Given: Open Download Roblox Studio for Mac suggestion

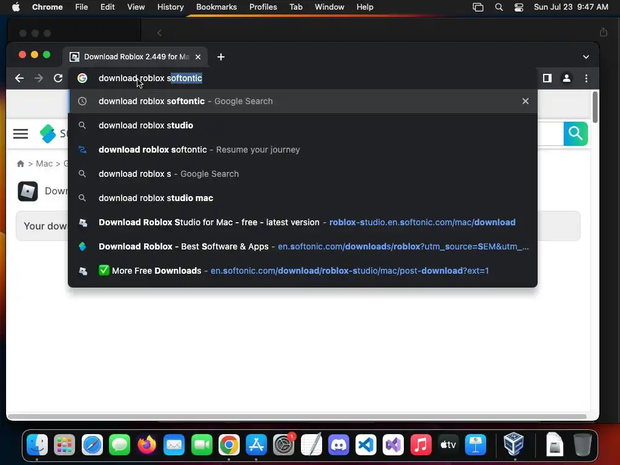Looking at the screenshot, I should click(303, 222).
